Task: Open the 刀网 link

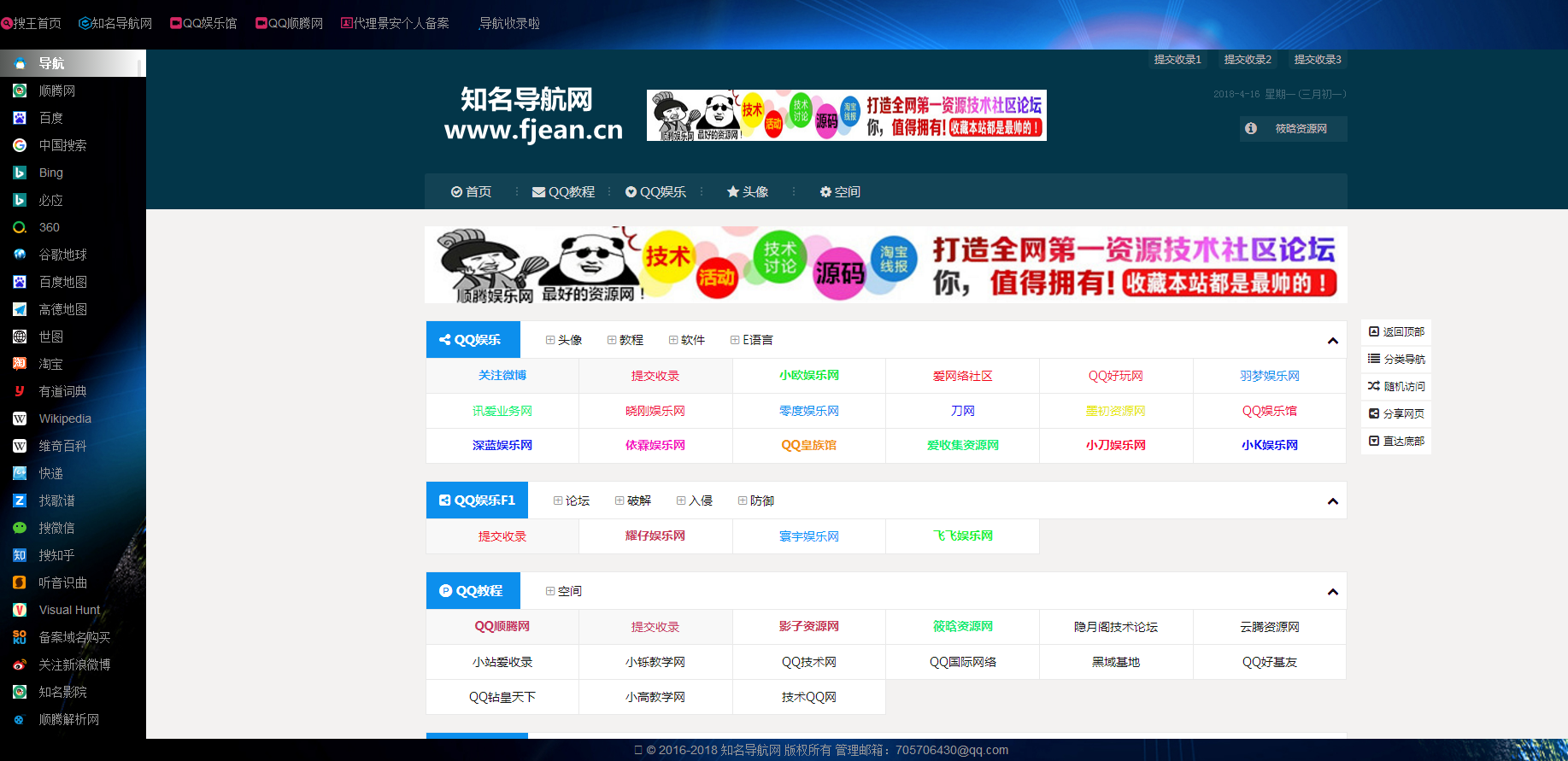Action: [x=963, y=411]
